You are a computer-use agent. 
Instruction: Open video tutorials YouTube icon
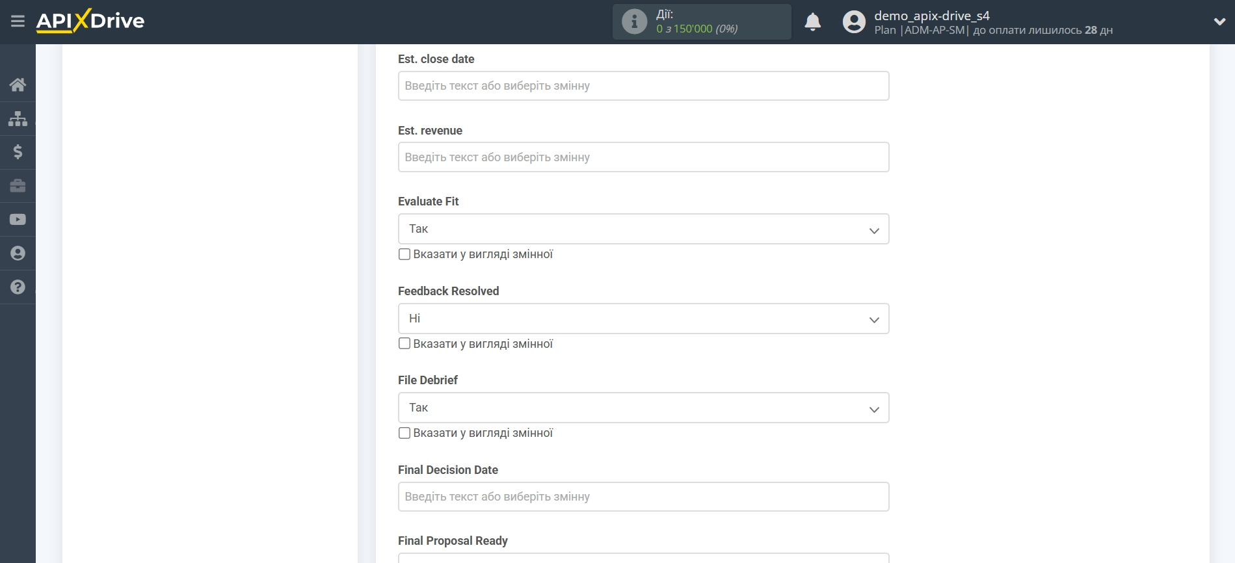pyautogui.click(x=18, y=220)
